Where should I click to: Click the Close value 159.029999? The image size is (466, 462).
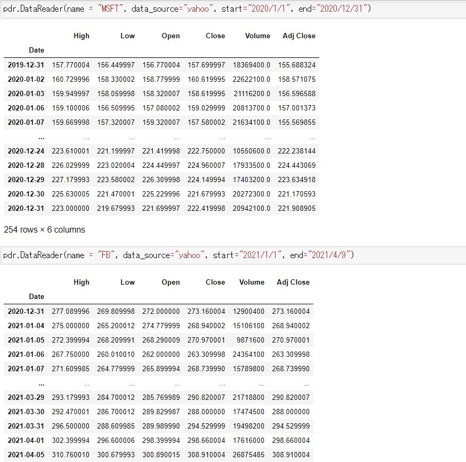[x=206, y=108]
